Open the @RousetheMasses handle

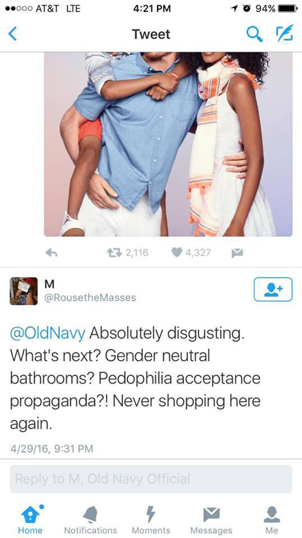tap(90, 298)
